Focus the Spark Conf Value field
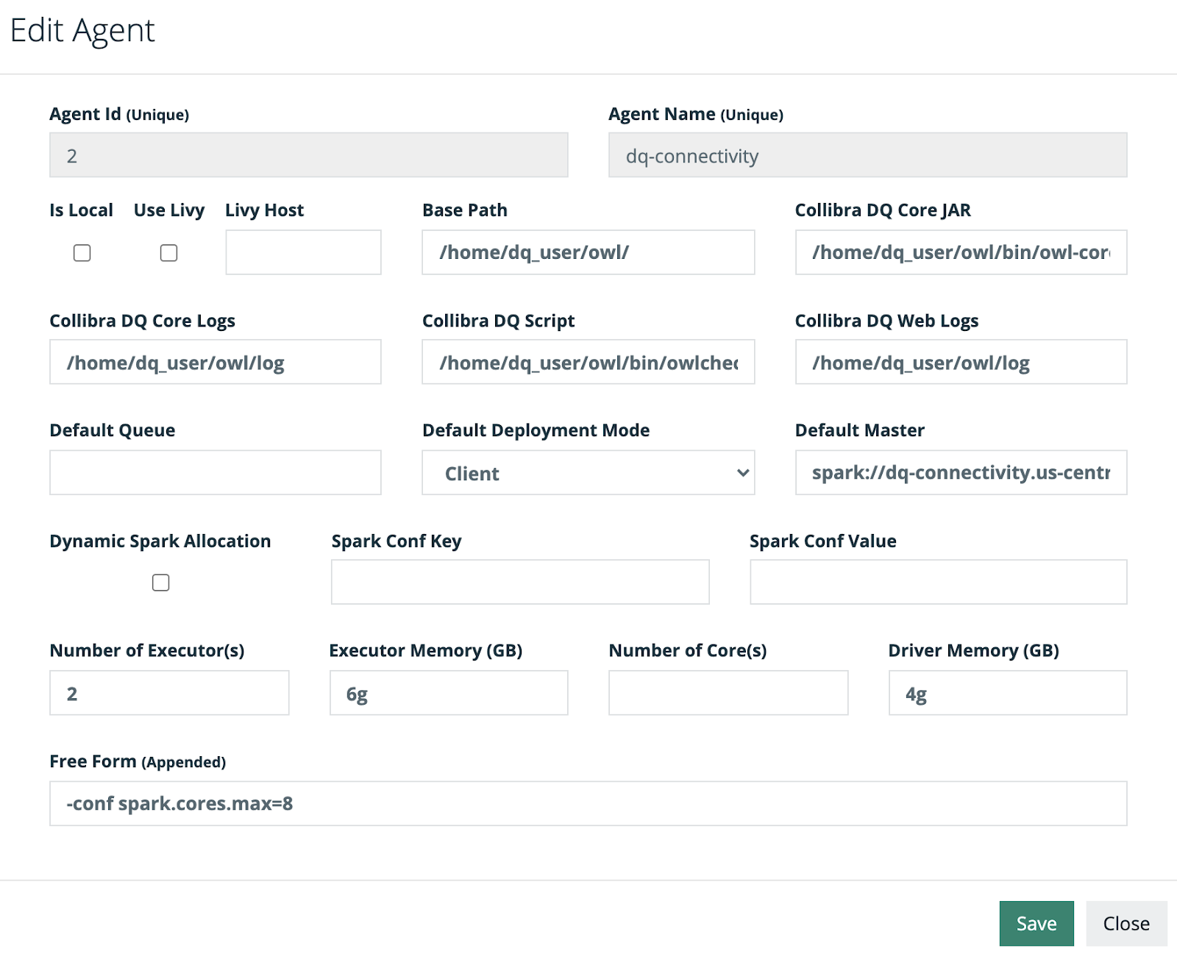The image size is (1177, 957). click(939, 582)
